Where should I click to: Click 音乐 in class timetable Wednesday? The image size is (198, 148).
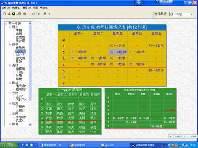[71, 123]
